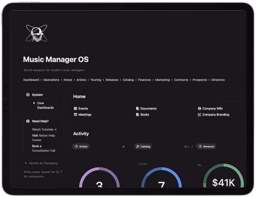Open the Artists navigation link
The height and width of the screenshot is (197, 256).
(x=81, y=80)
